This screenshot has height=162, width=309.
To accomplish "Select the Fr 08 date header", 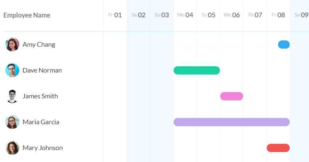I will pos(278,15).
